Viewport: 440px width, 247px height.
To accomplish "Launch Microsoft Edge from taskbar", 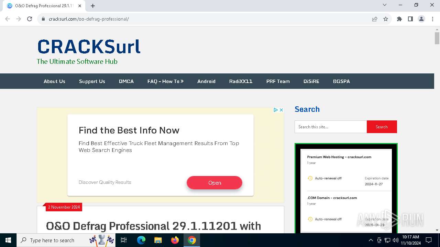I will click(141, 240).
